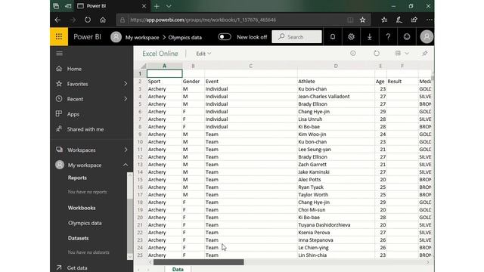The width and height of the screenshot is (484, 272).
Task: Click sidebar scrollbar down arrow
Action: coord(129,257)
